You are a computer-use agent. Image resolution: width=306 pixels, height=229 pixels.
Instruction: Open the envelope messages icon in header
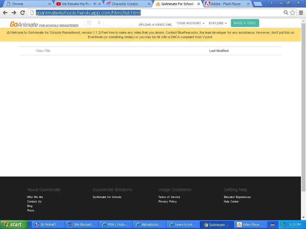89,23
